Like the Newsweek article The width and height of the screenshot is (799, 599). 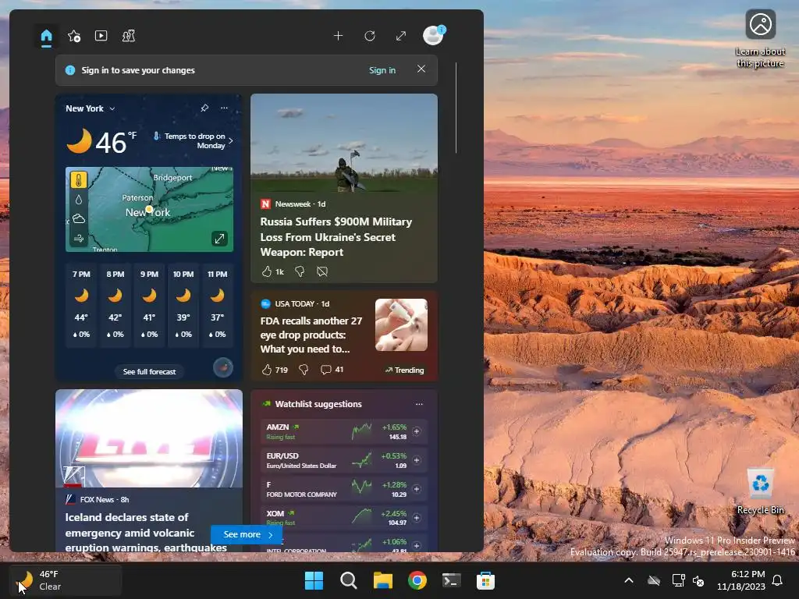pos(272,271)
